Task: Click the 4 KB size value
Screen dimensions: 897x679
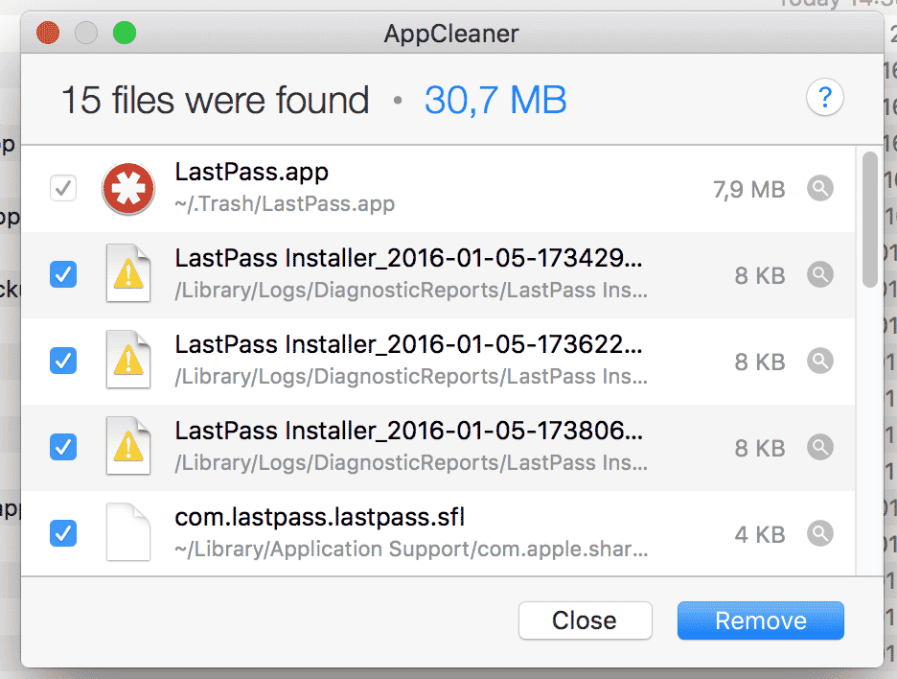Action: pos(760,535)
